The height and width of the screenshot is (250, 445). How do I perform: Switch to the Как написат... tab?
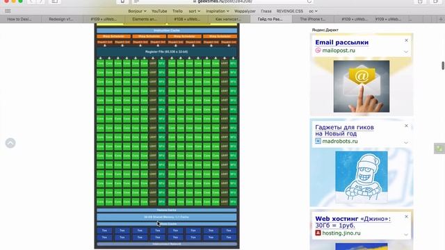229,19
